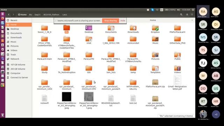Open the miniconda3 folder
Viewport: 224px width, 126px height.
[133, 39]
